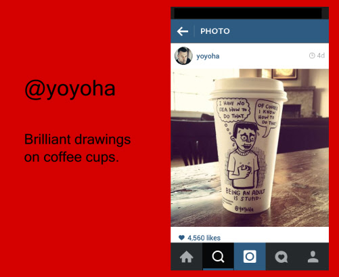Click the 4d time label
Image resolution: width=339 pixels, height=277 pixels.
point(321,56)
